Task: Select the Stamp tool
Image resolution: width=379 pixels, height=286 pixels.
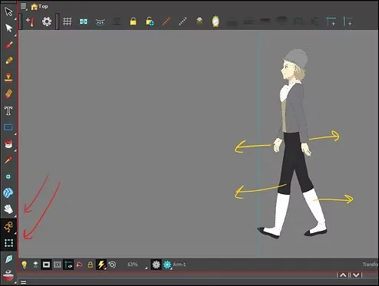Action: click(x=8, y=77)
